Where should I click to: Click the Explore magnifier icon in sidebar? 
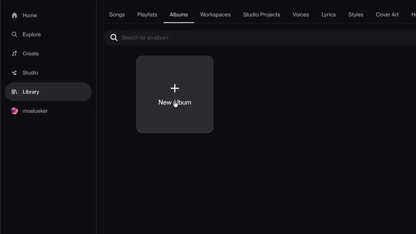click(14, 34)
